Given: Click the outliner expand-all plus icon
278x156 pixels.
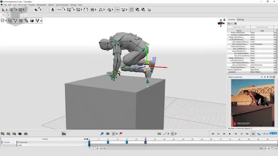Looking at the screenshot, I should coord(231,23).
